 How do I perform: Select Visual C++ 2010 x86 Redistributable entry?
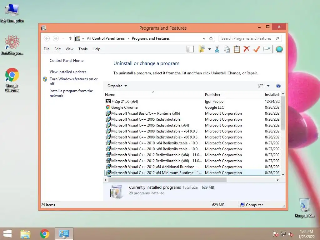192,149
